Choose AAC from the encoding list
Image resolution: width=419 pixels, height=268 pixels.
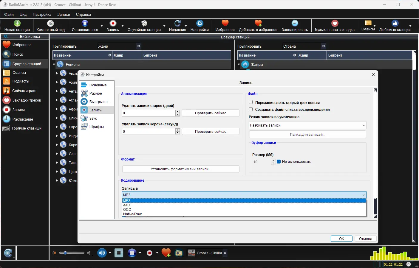pos(244,205)
